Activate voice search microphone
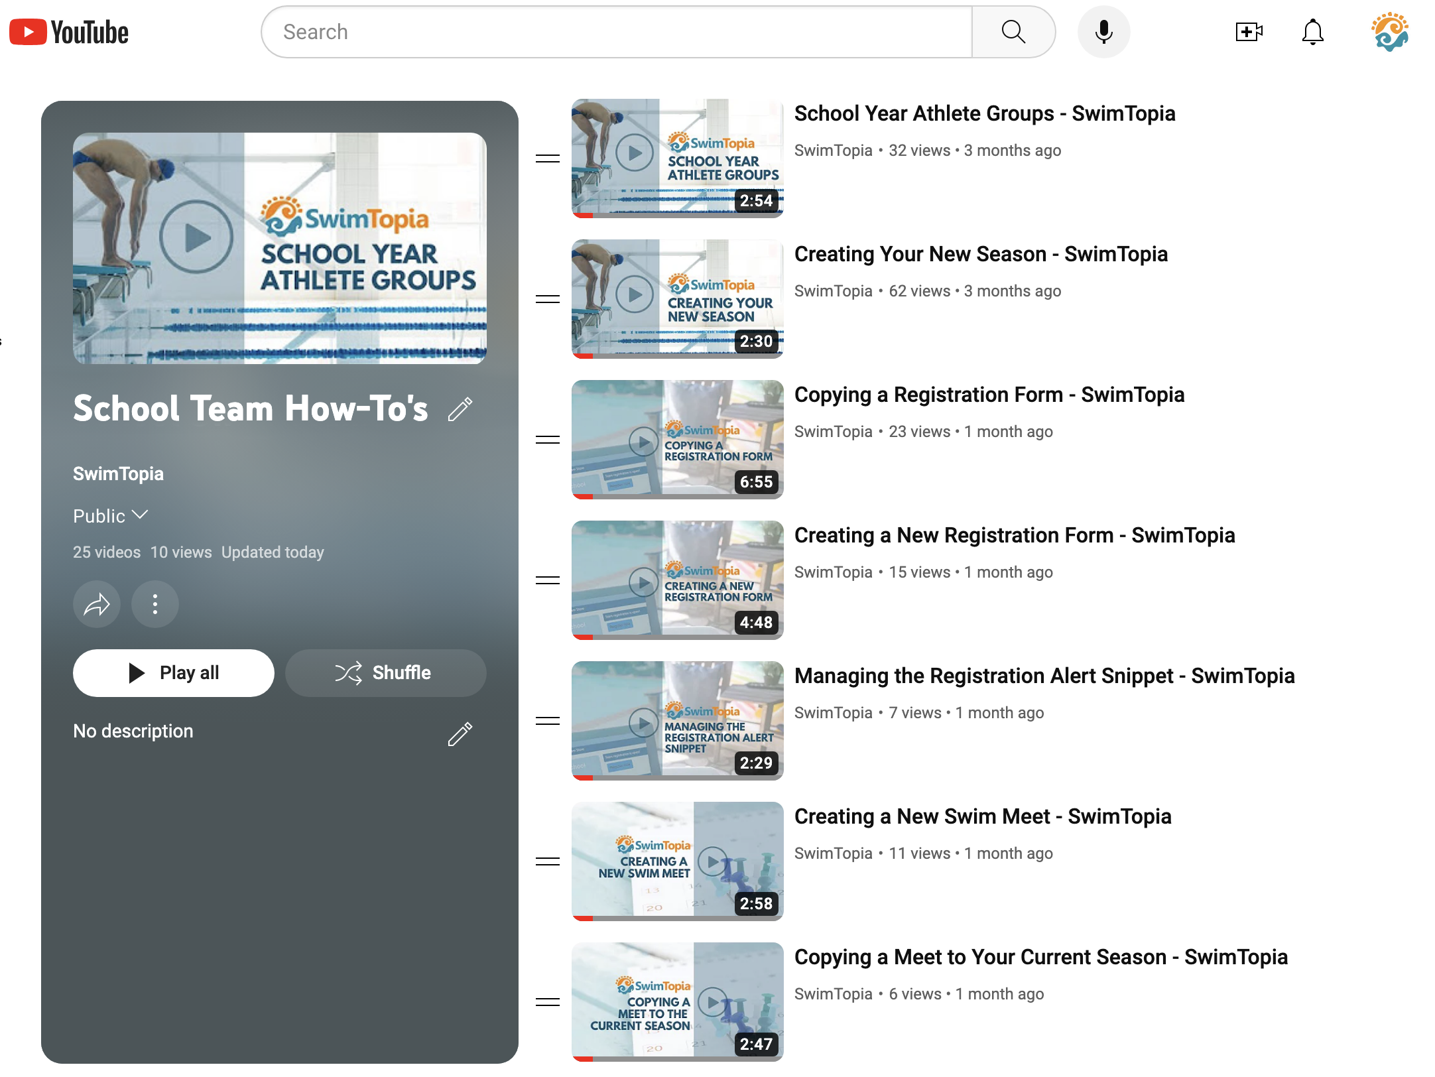The width and height of the screenshot is (1435, 1077). (1103, 32)
